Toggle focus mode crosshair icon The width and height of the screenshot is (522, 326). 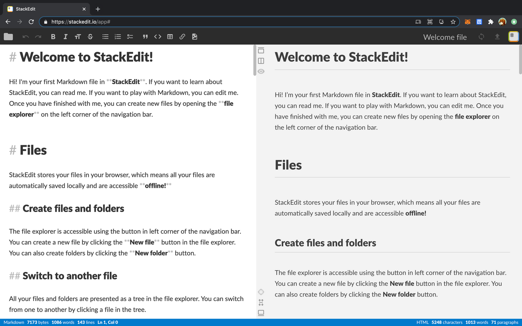261,292
